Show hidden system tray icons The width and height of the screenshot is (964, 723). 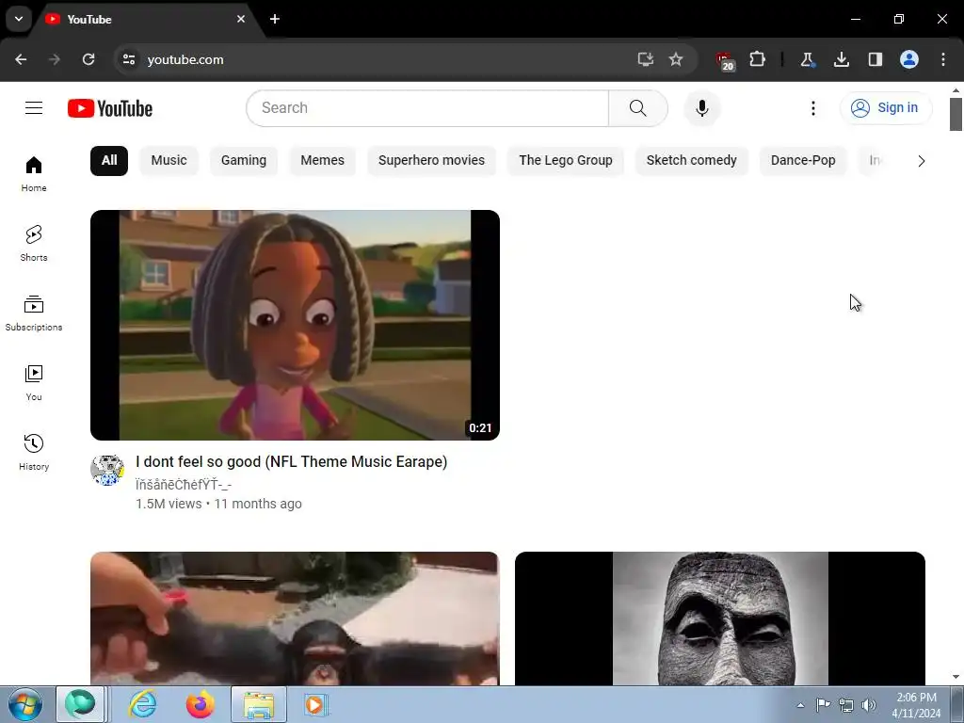pos(800,705)
